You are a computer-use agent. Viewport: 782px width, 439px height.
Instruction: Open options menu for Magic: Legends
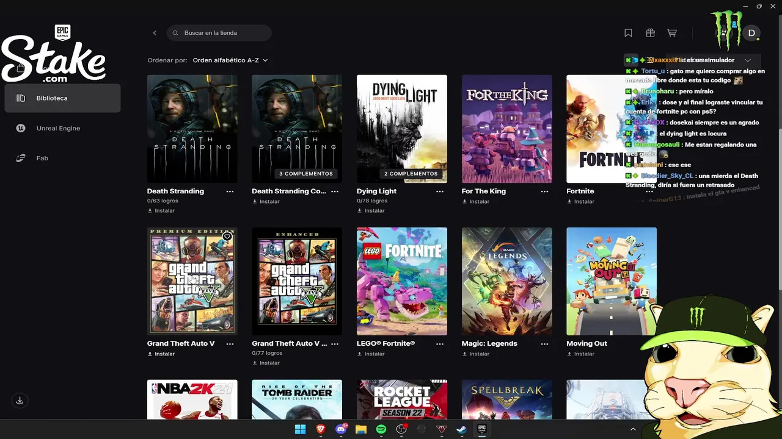tap(544, 344)
